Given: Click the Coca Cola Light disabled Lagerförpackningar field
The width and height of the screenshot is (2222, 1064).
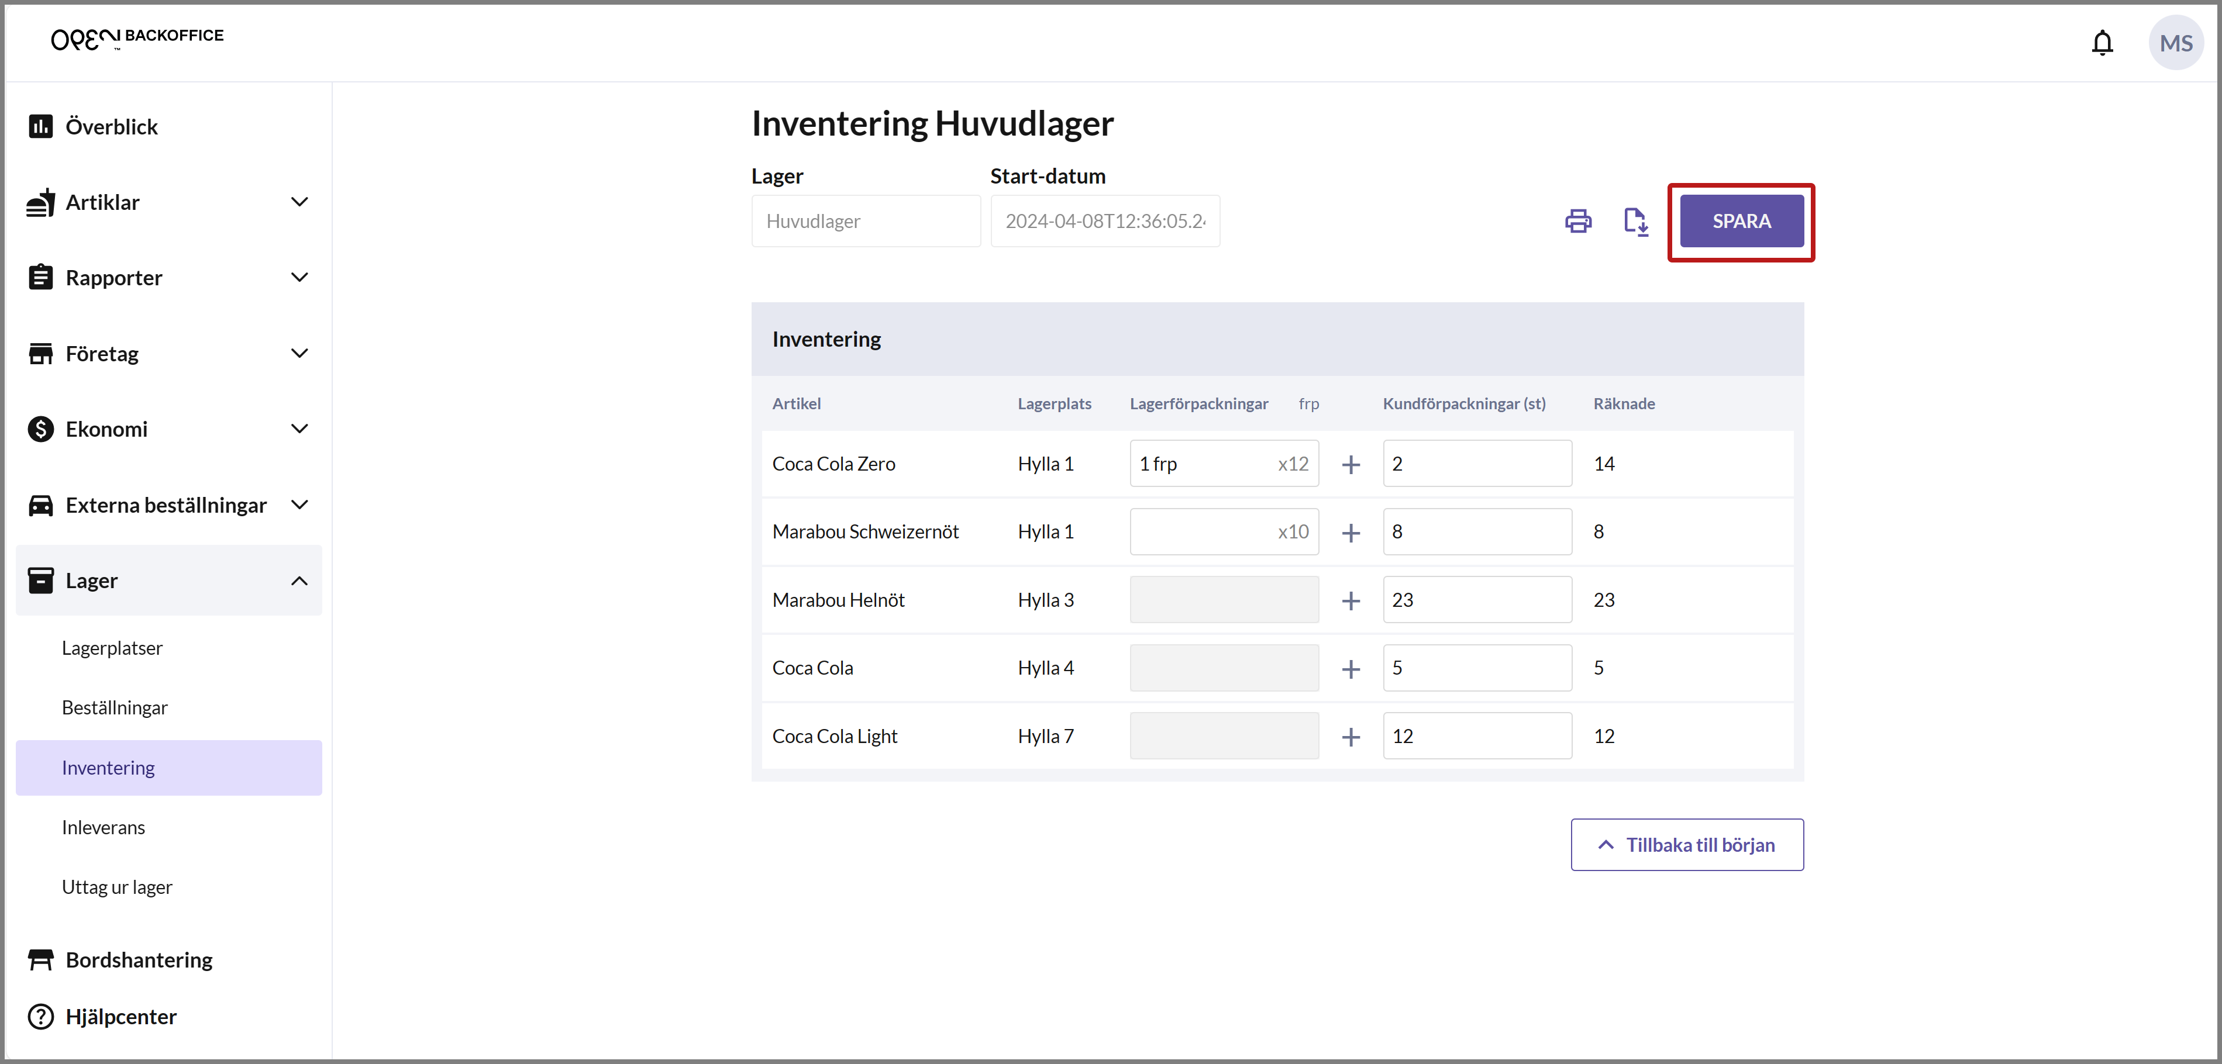Looking at the screenshot, I should pyautogui.click(x=1224, y=737).
